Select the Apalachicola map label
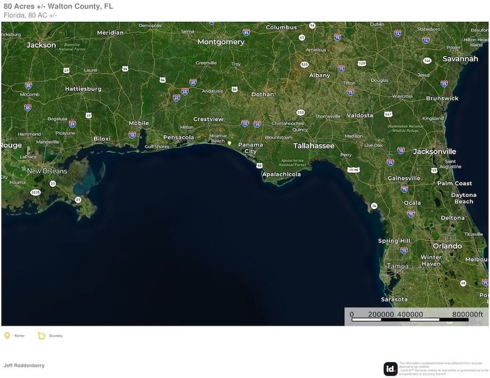The width and height of the screenshot is (490, 378). [x=281, y=174]
